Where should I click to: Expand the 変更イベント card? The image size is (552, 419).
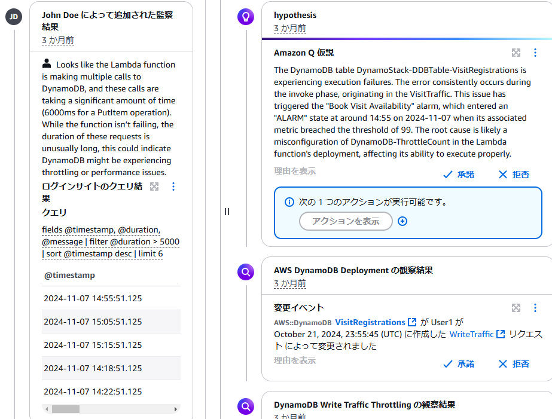point(516,308)
